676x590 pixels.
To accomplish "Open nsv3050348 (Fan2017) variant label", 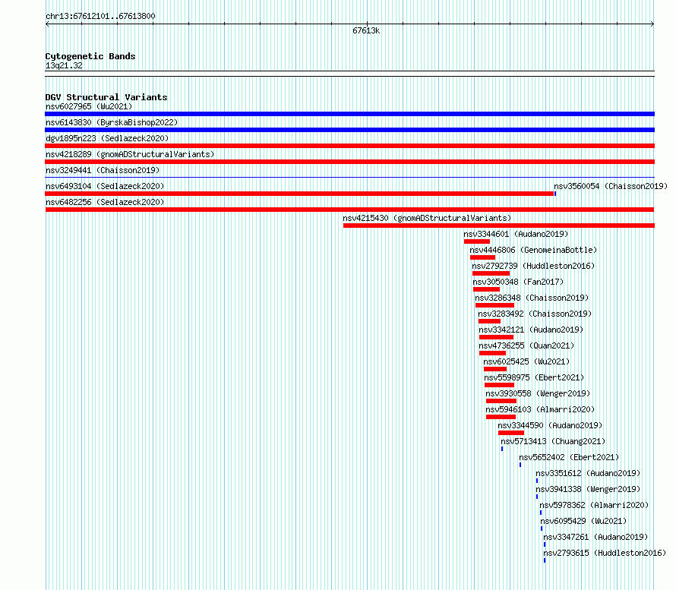I will coord(518,282).
